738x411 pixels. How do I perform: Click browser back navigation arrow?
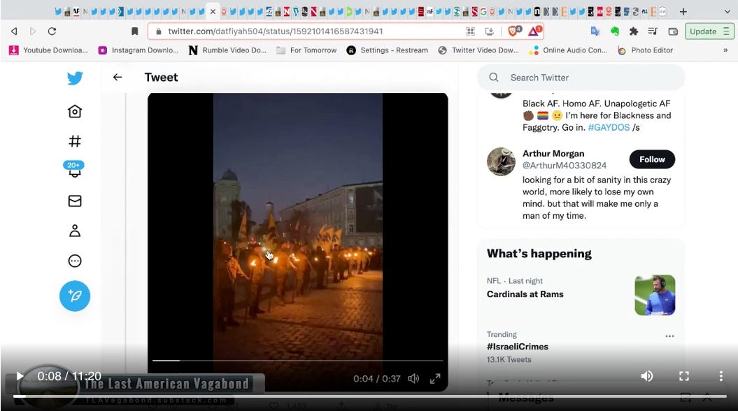pos(14,31)
